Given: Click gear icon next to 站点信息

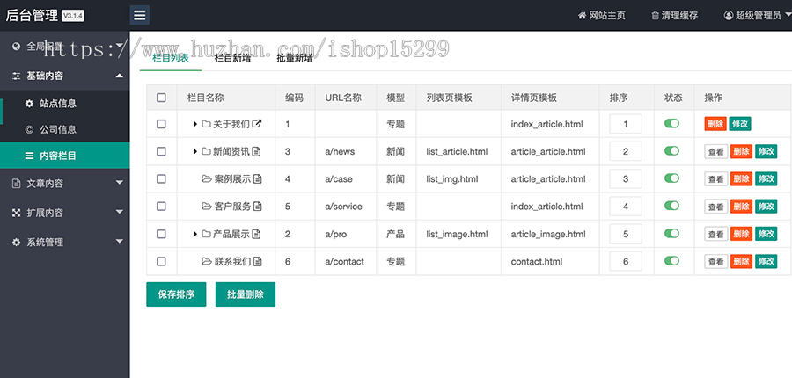Looking at the screenshot, I should pyautogui.click(x=29, y=104).
